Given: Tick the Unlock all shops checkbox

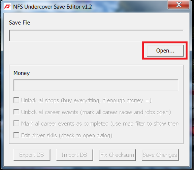Looking at the screenshot, I should 16,100.
